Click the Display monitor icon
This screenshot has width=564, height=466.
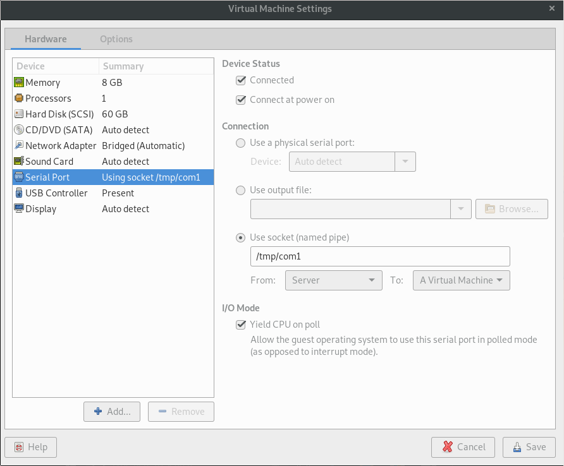pos(19,209)
